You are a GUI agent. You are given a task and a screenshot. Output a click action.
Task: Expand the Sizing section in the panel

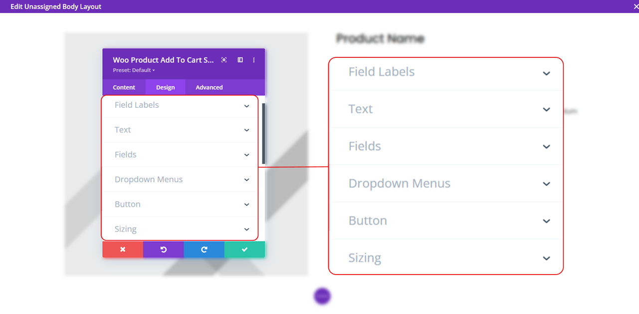[x=180, y=229]
